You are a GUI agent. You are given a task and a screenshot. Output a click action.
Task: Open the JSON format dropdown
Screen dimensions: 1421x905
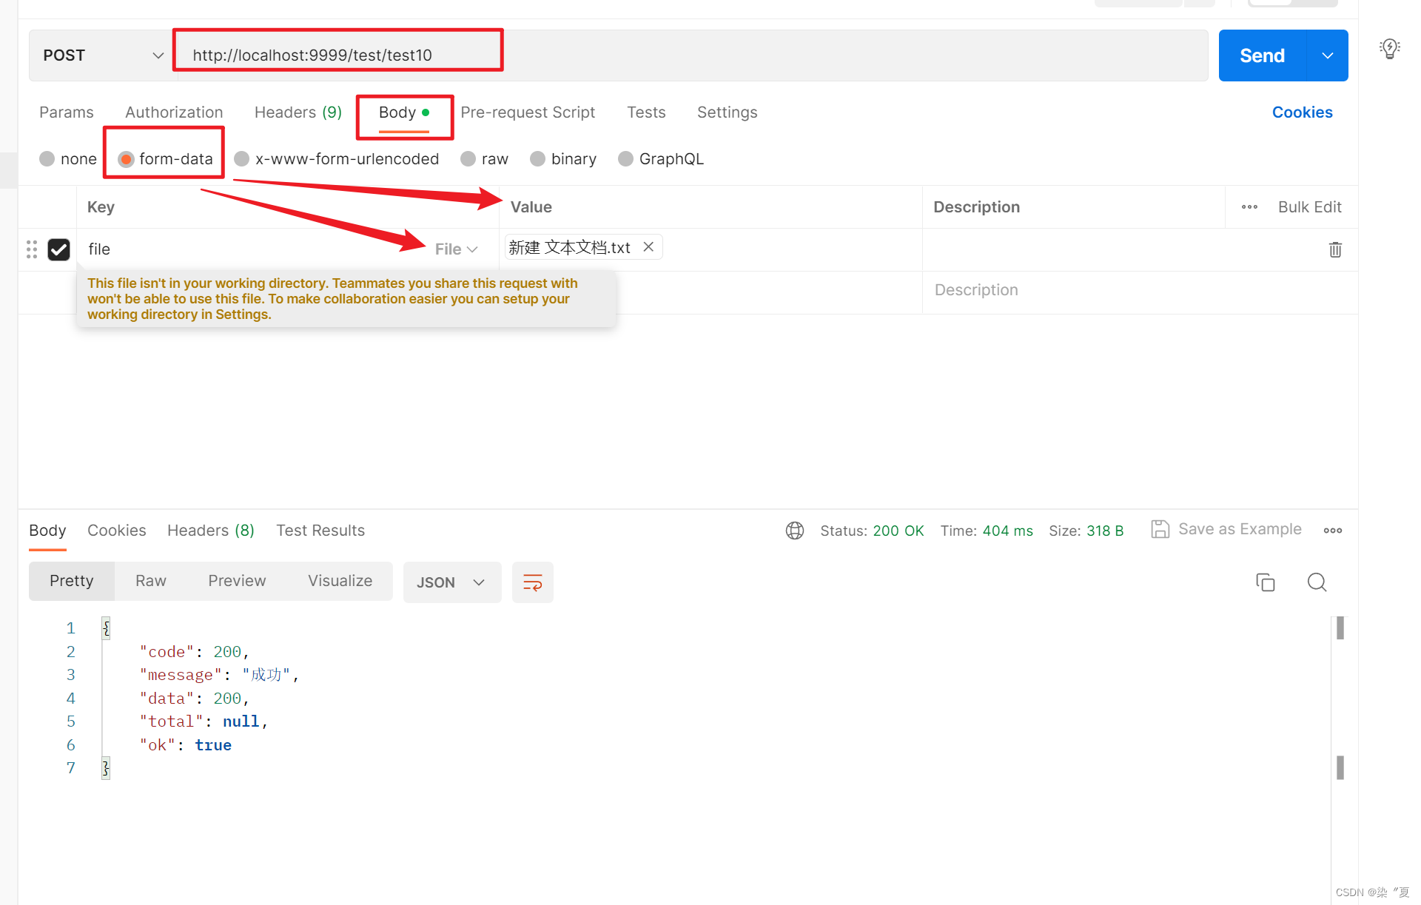point(451,582)
